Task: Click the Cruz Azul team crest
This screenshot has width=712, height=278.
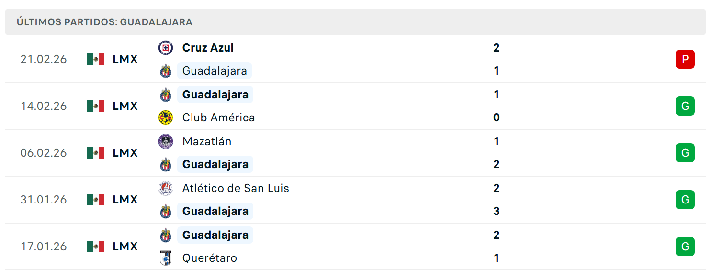Action: pos(166,48)
